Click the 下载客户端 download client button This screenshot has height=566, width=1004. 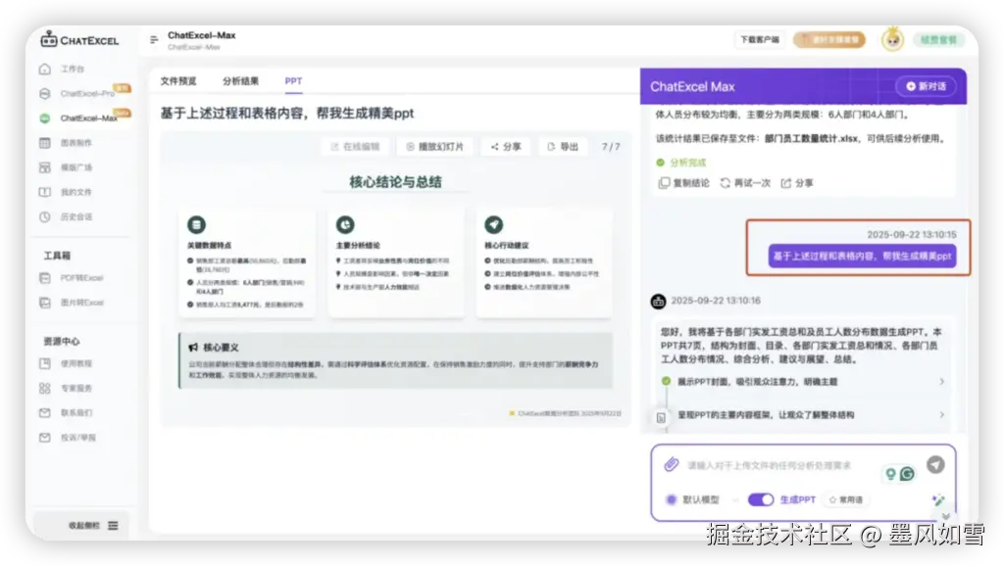tap(760, 39)
